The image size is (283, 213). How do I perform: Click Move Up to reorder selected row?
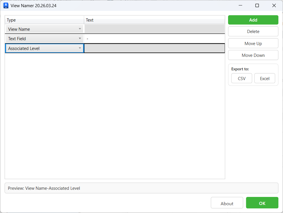[253, 43]
